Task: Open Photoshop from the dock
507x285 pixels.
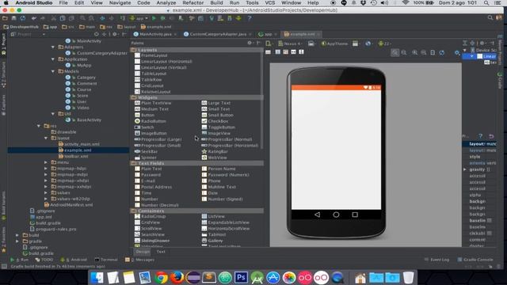Action: point(241,277)
